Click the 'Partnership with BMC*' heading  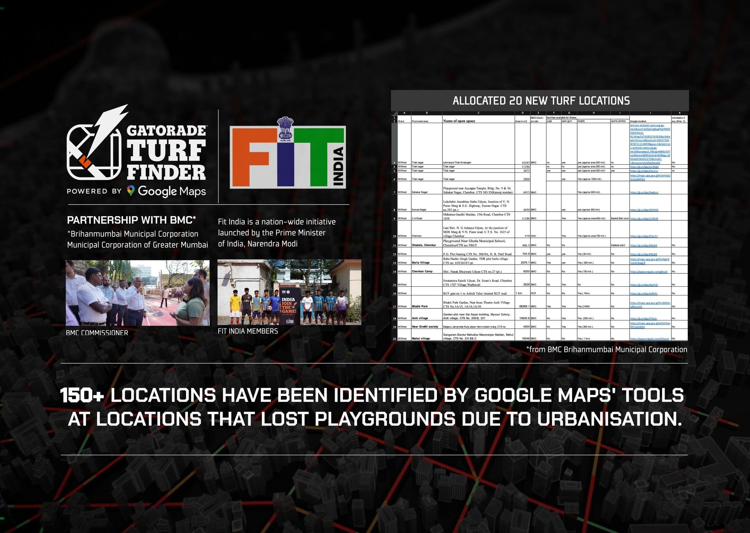point(131,220)
